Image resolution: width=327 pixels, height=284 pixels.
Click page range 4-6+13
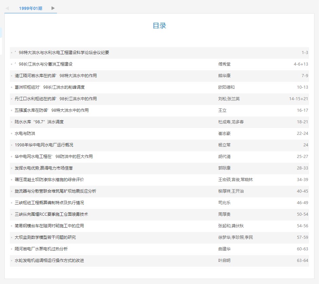click(x=301, y=64)
